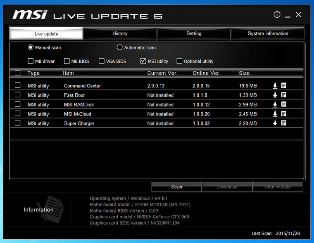Minimize the Live Update 6 window
This screenshot has width=314, height=243.
coord(288,17)
